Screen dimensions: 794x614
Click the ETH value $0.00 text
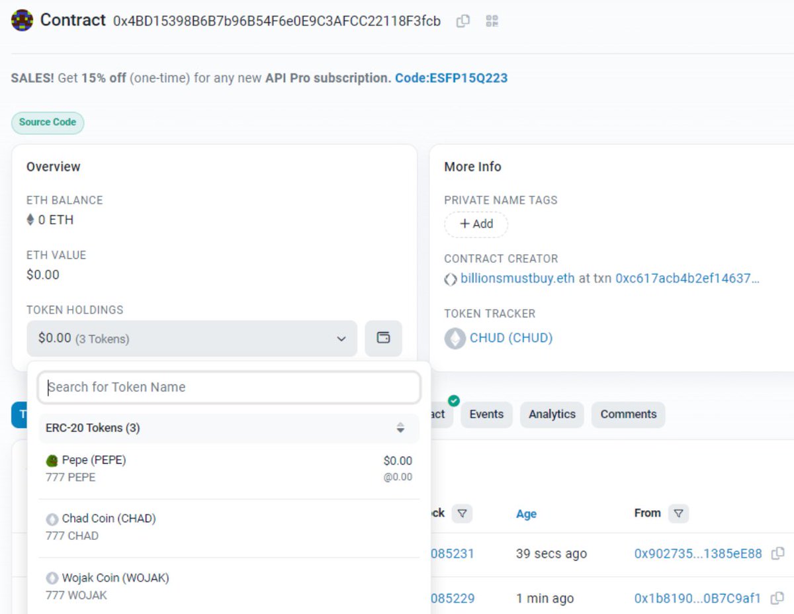click(43, 275)
